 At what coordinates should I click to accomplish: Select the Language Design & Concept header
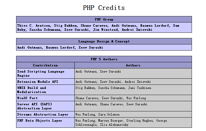pyautogui.click(x=104, y=41)
